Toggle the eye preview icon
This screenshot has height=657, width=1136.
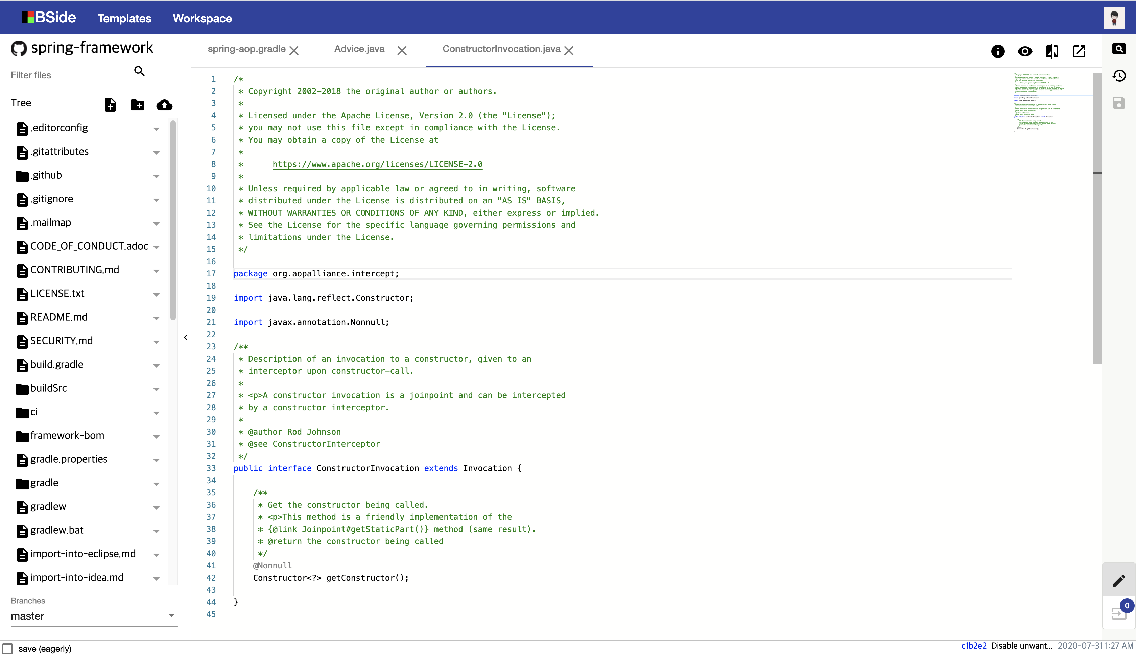(x=1025, y=51)
